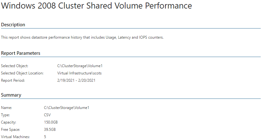The image size is (262, 140).
Task: Click the Name value in Summary
Action: tap(67, 108)
